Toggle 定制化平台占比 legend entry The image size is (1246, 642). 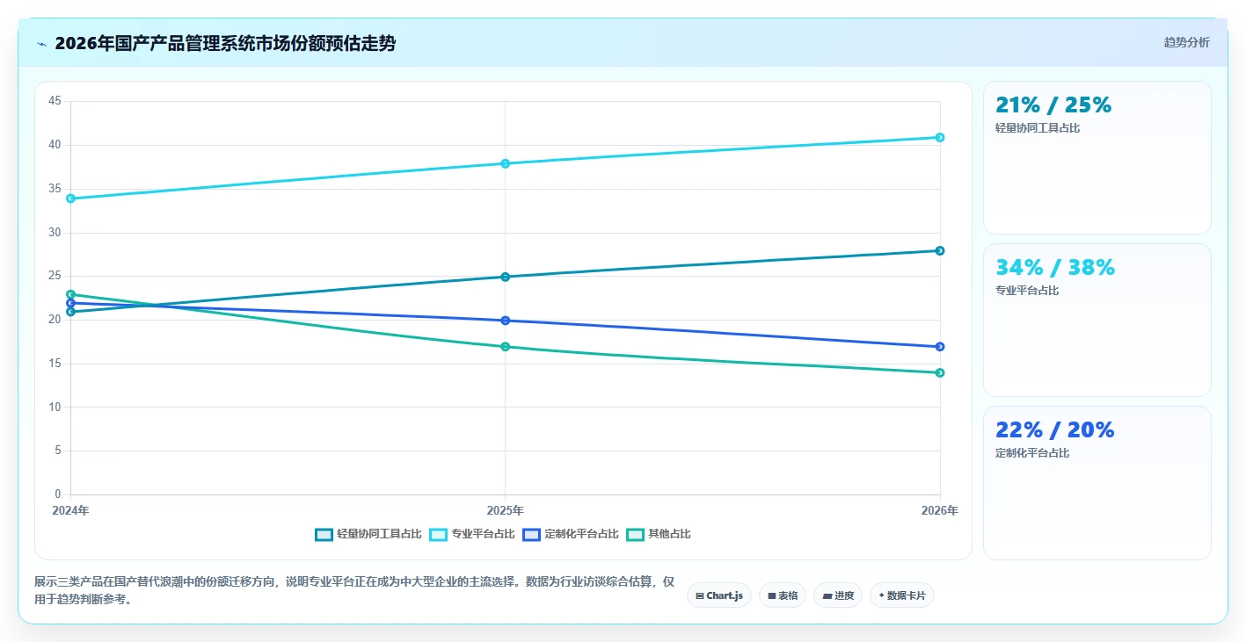pyautogui.click(x=571, y=534)
